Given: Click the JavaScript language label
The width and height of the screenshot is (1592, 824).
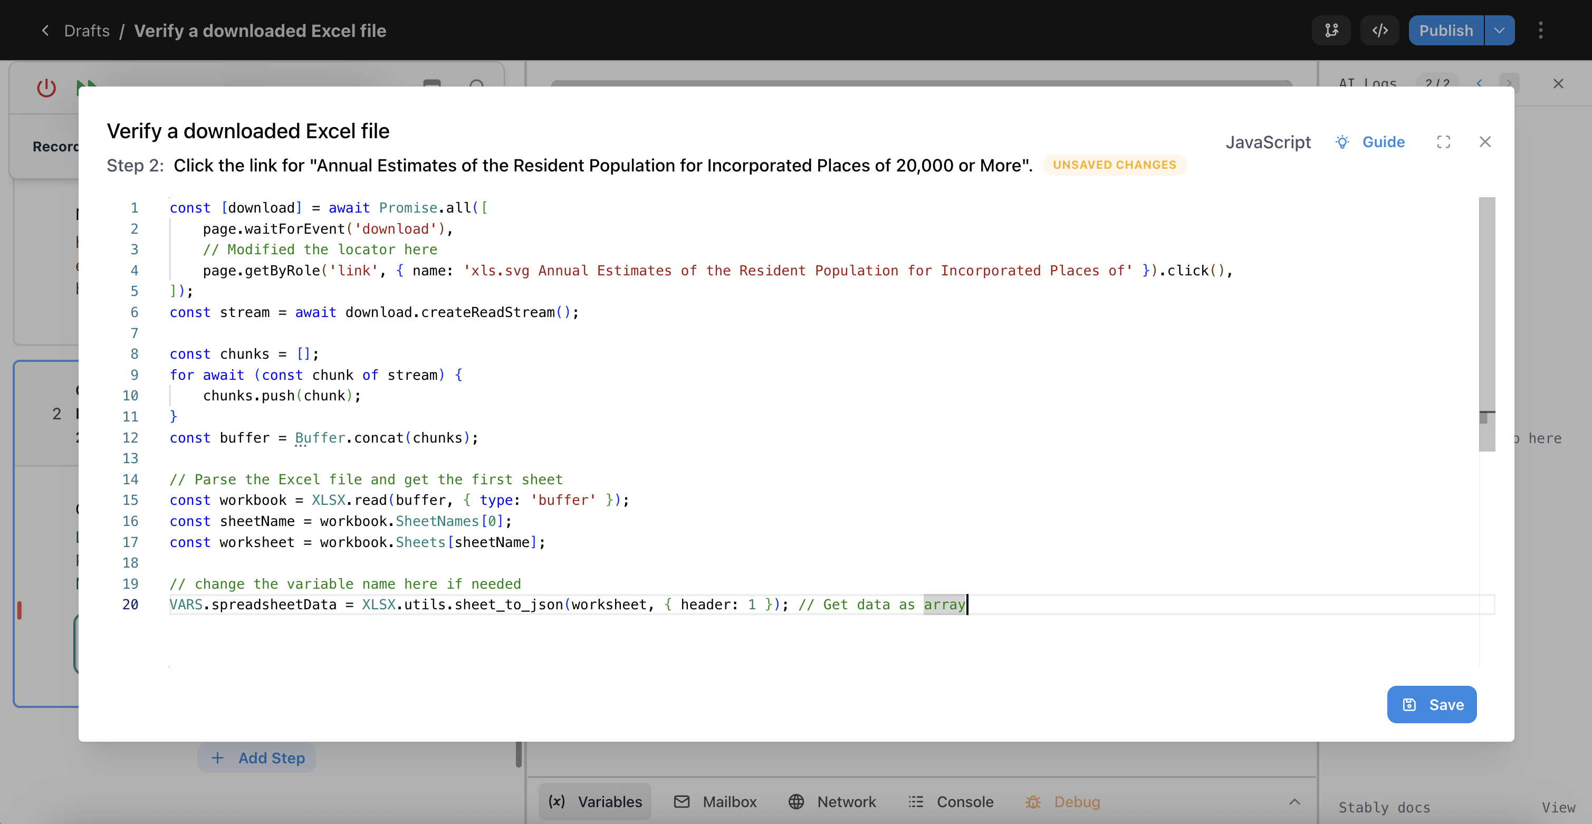Looking at the screenshot, I should pyautogui.click(x=1268, y=142).
